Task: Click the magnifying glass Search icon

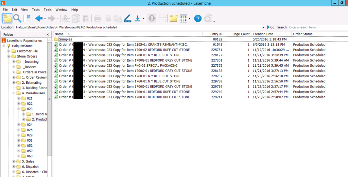Action: point(17,18)
